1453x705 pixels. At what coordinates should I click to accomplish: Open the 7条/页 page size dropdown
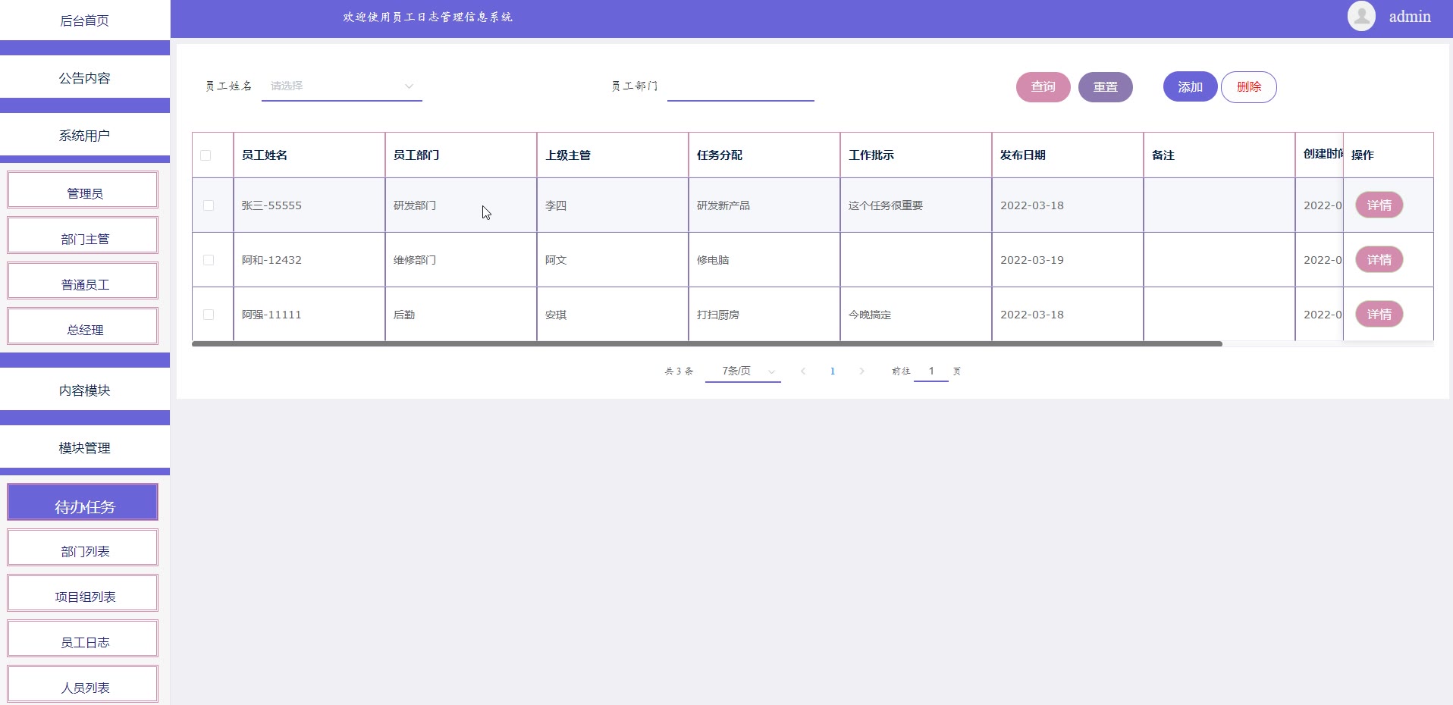click(743, 371)
